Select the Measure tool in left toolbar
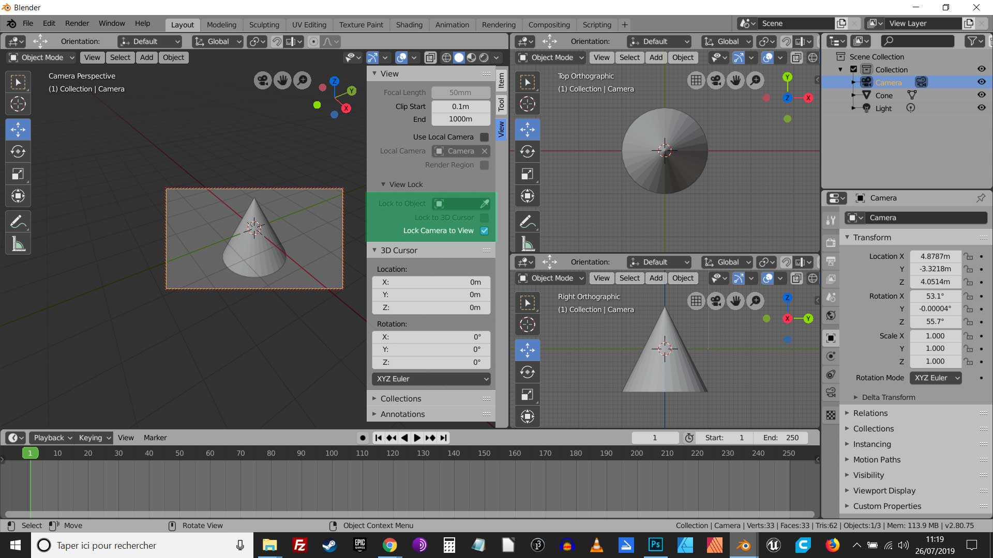Image resolution: width=993 pixels, height=558 pixels. (18, 244)
